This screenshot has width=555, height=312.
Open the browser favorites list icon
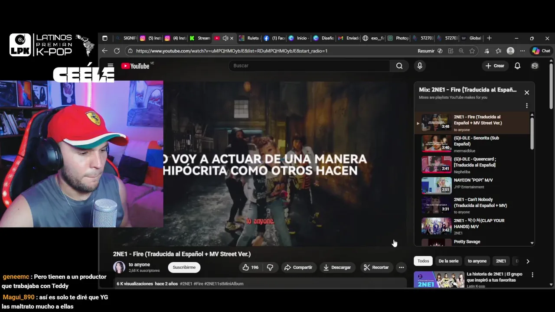point(499,51)
